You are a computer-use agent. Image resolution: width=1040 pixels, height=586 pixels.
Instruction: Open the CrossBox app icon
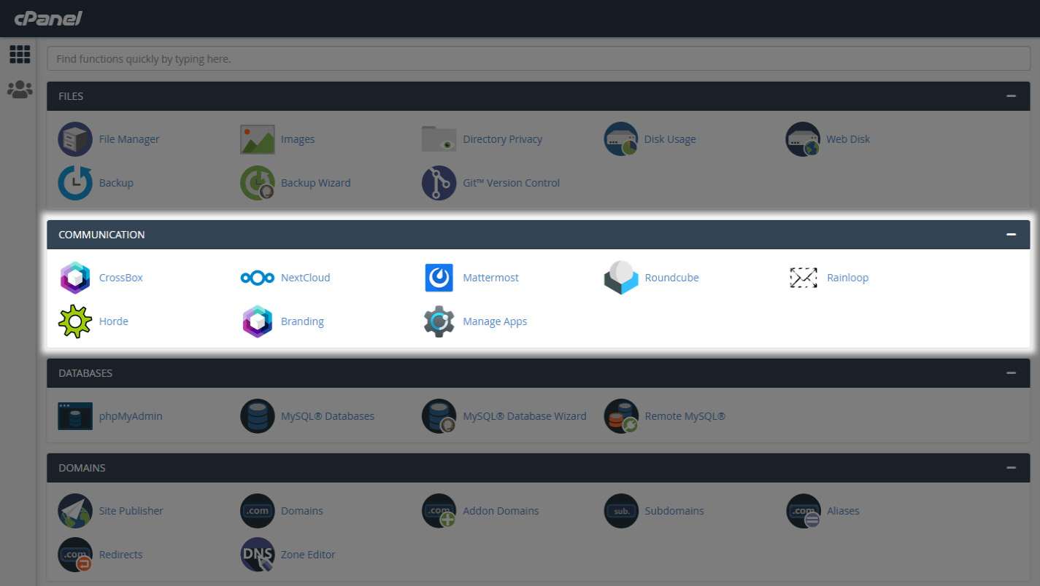point(75,278)
